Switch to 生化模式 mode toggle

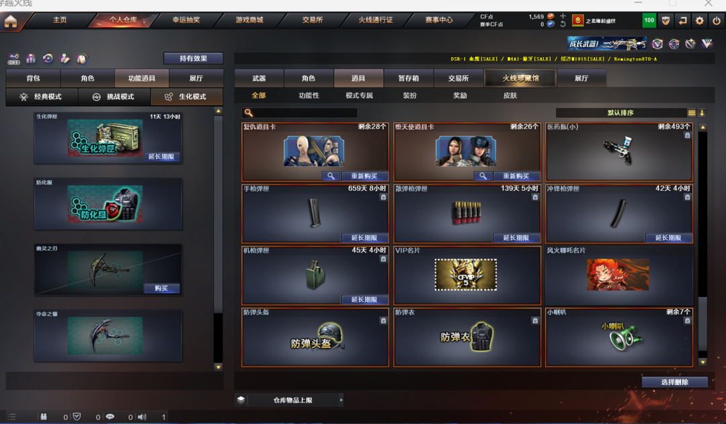click(x=187, y=97)
